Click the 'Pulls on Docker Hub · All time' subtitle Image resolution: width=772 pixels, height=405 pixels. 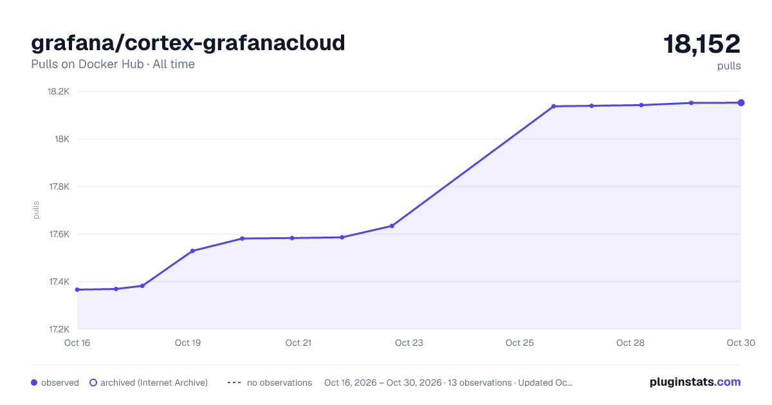click(113, 64)
